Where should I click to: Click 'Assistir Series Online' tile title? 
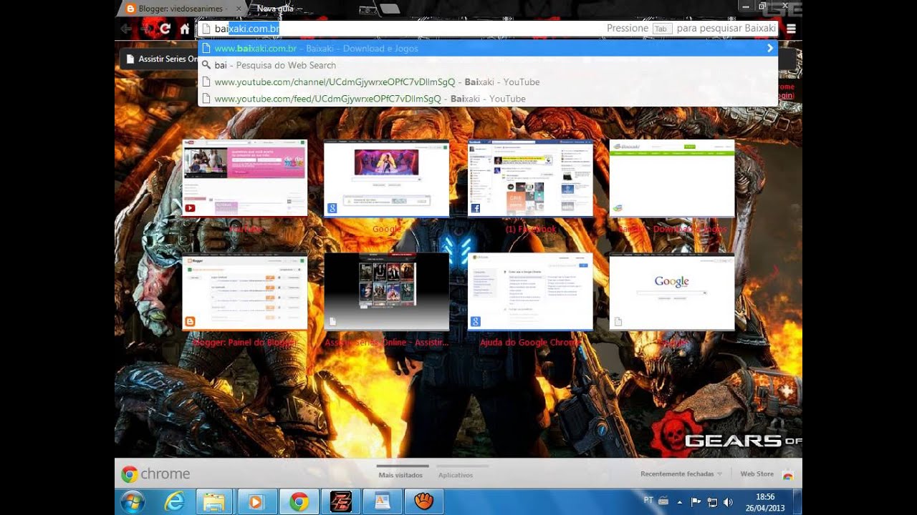(x=386, y=343)
